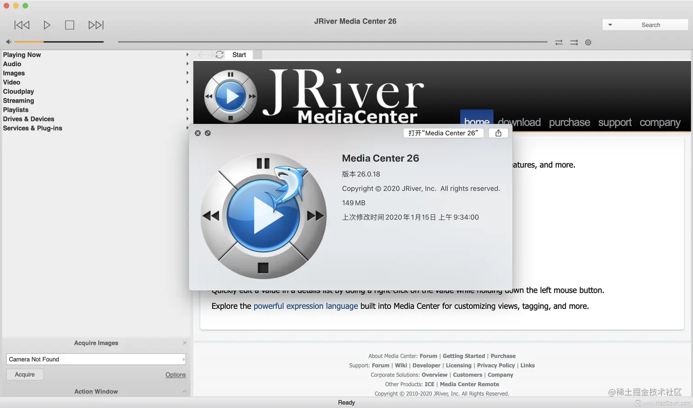This screenshot has width=693, height=408.
Task: Refresh the Start page
Action: (220, 55)
